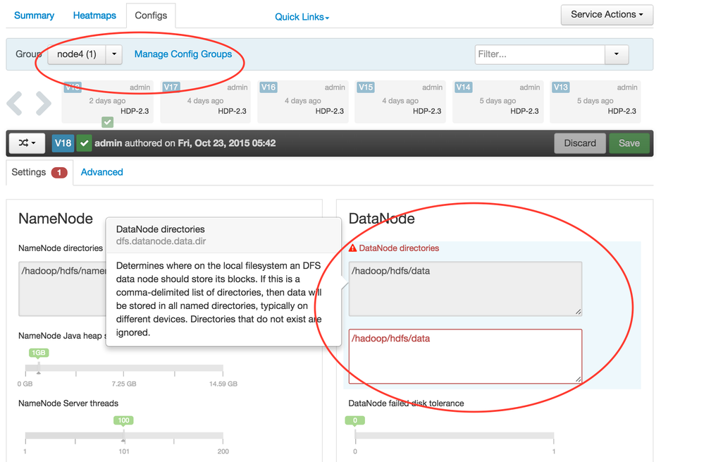The width and height of the screenshot is (704, 462).
Task: Go to next config versions arrow
Action: 43,104
